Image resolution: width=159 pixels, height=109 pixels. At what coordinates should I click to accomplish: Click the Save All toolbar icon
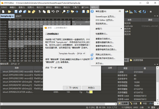pyautogui.click(x=25, y=12)
